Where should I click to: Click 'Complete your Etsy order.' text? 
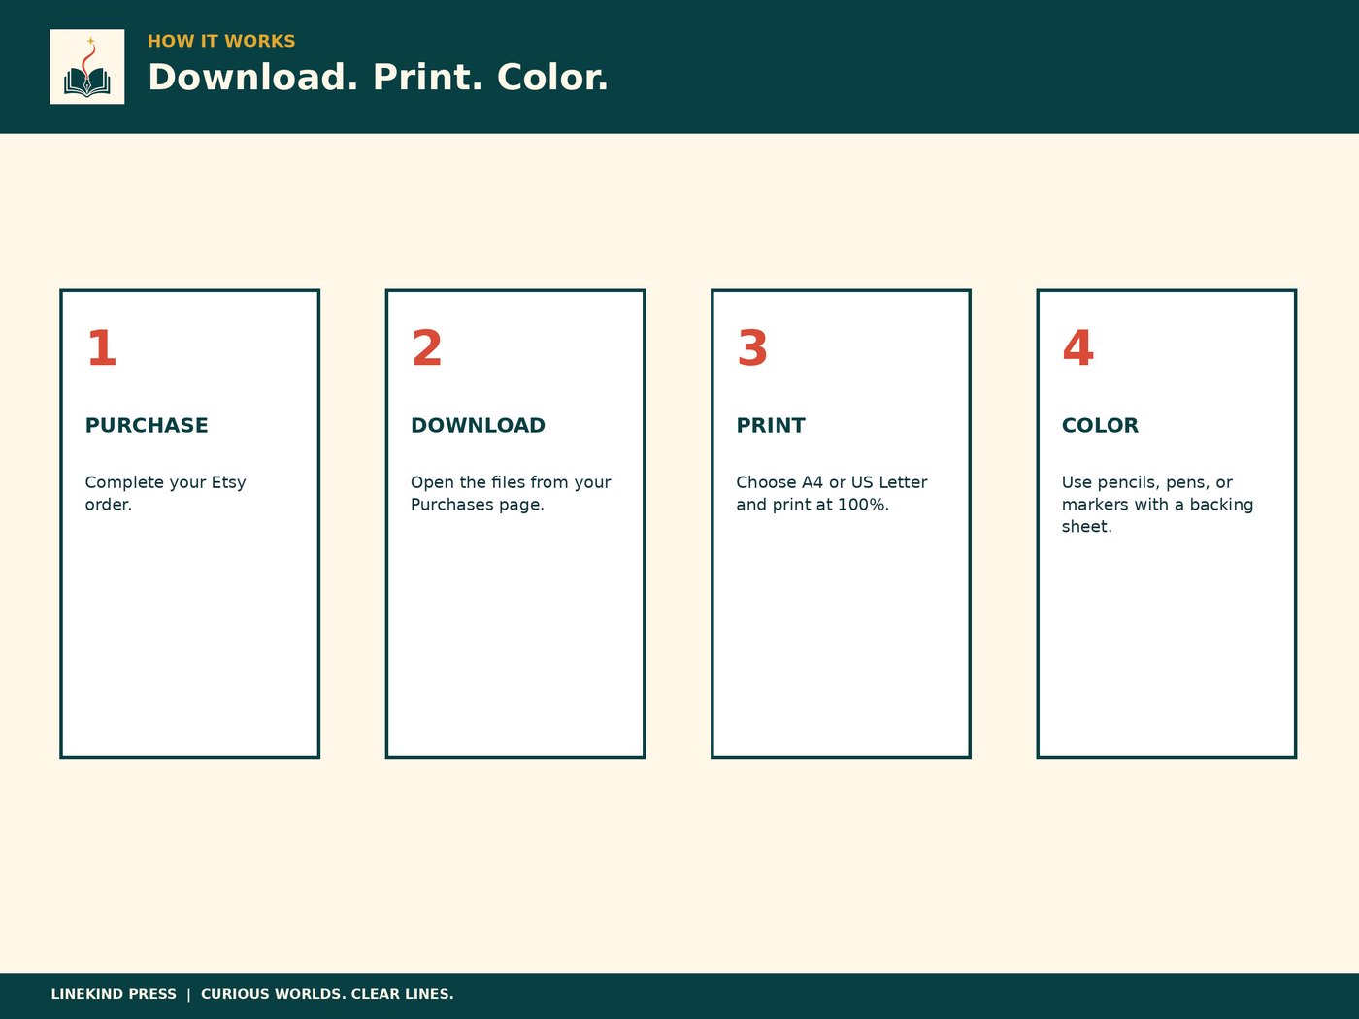[165, 493]
